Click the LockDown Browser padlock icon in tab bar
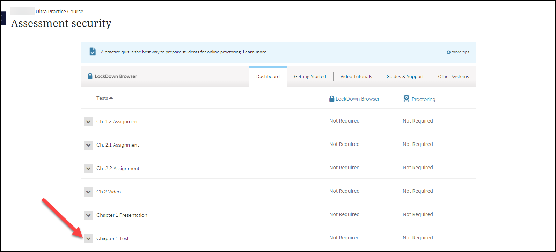 (x=90, y=76)
